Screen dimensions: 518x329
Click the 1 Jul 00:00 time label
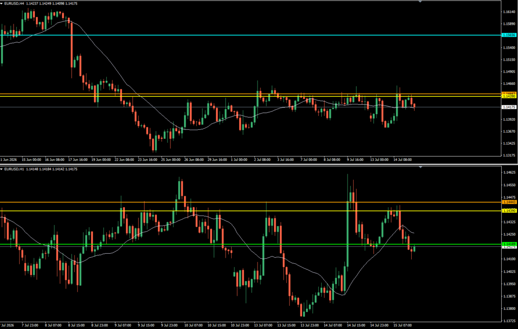[239, 159]
